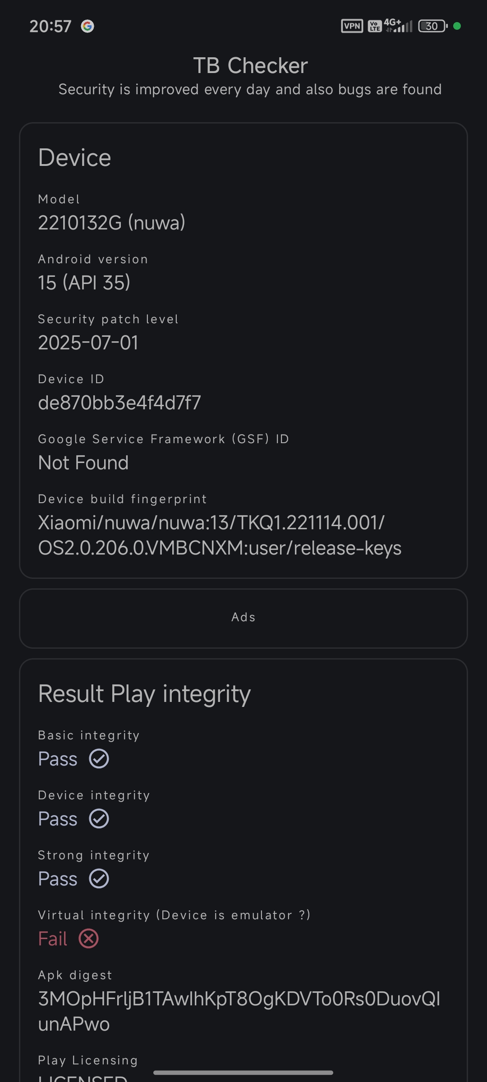
Task: Tap the Device integrity pass checkmark
Action: (99, 819)
